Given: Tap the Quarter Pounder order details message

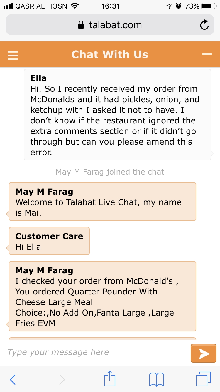Looking at the screenshot, I should (x=102, y=296).
